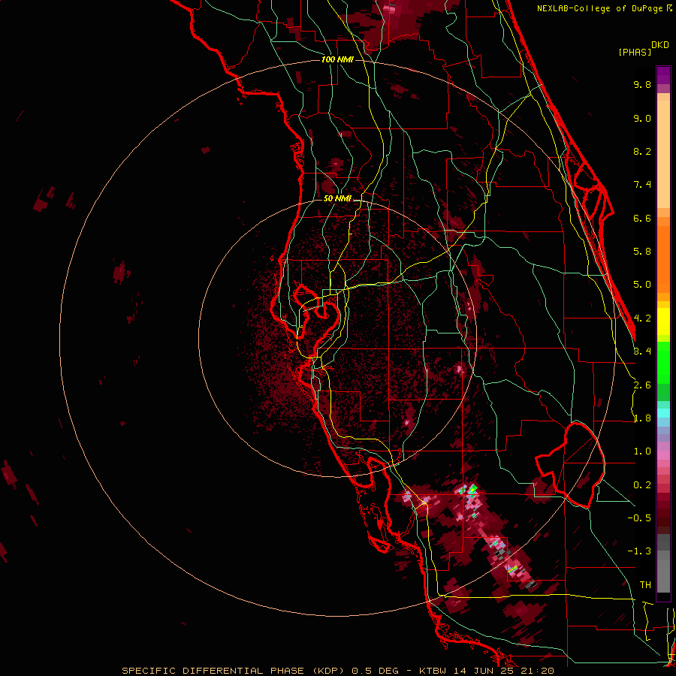
Task: Click the 0.2 value on color scale
Action: [x=642, y=485]
